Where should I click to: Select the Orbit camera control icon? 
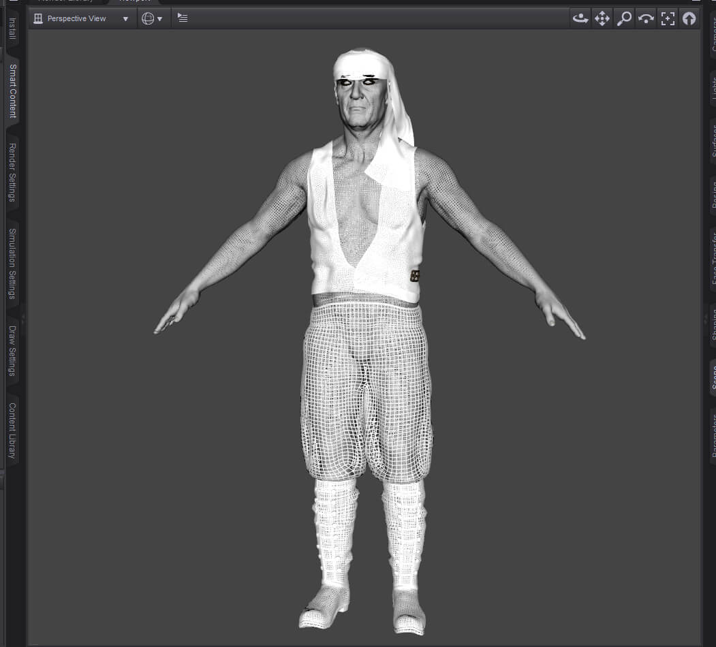pos(580,18)
